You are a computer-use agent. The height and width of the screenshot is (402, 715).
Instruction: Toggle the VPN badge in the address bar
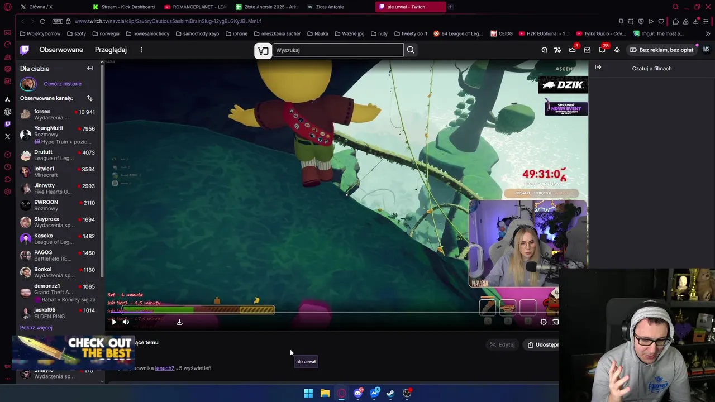coord(57,21)
